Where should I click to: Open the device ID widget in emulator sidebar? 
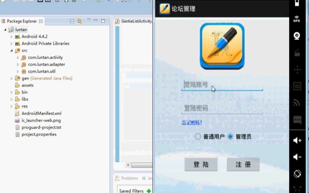point(297,86)
